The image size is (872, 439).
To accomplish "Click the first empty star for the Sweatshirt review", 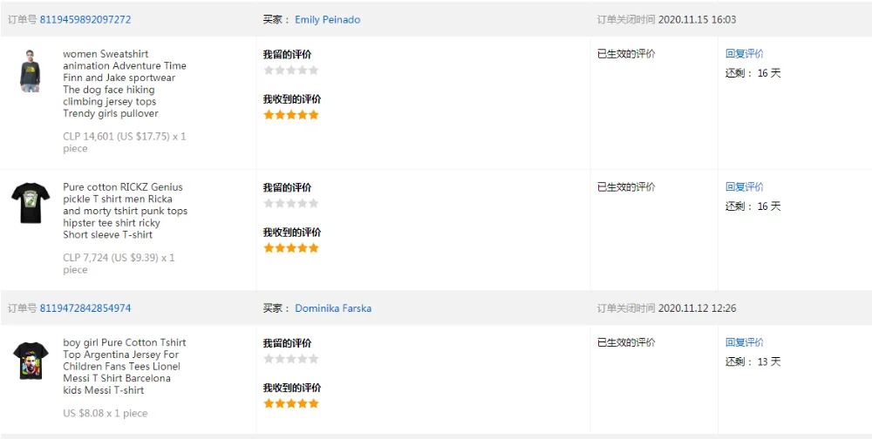I will pyautogui.click(x=269, y=71).
